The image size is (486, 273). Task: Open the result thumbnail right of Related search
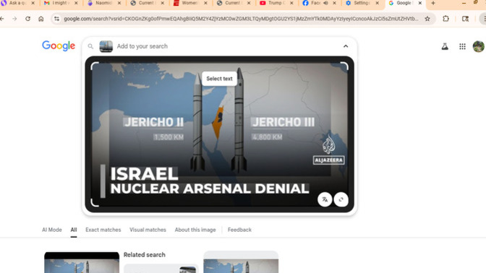pos(241,262)
